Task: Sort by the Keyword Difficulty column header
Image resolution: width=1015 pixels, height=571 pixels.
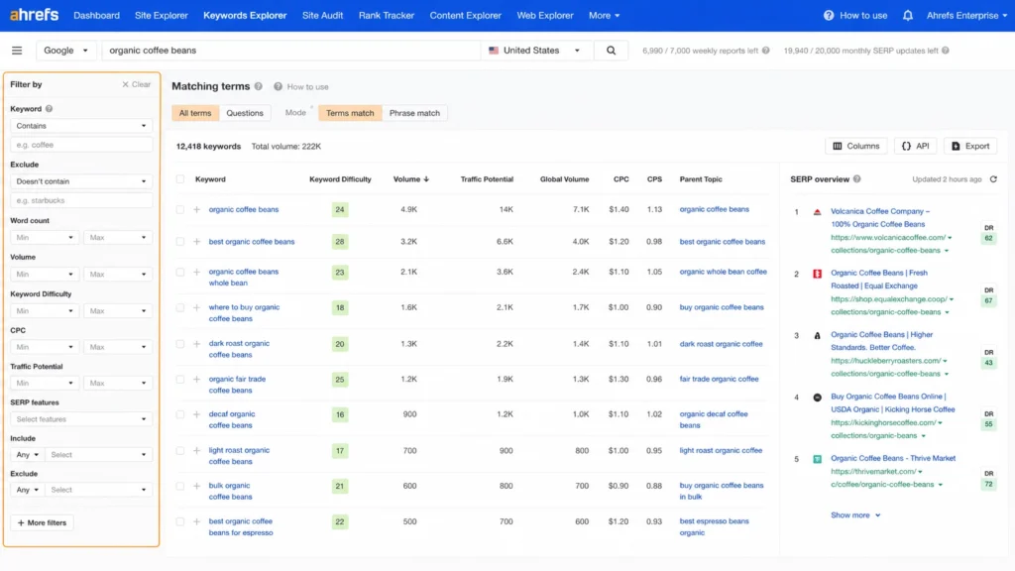Action: point(340,179)
